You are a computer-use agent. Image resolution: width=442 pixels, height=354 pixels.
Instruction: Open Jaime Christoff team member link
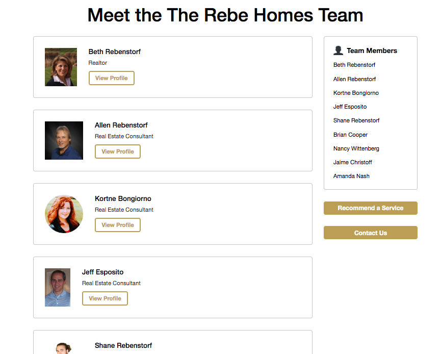[x=352, y=162]
